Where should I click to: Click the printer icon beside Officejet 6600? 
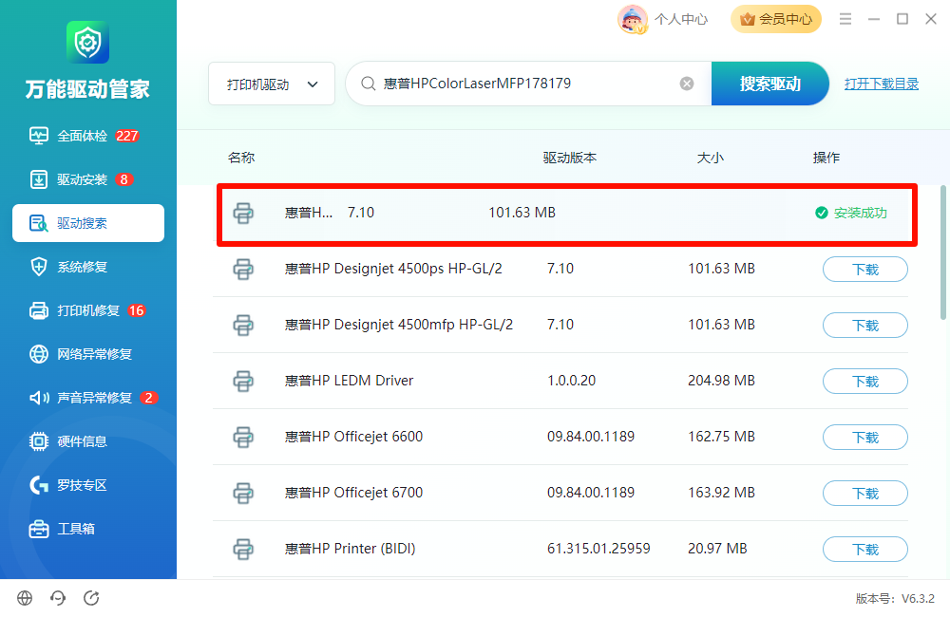(243, 438)
